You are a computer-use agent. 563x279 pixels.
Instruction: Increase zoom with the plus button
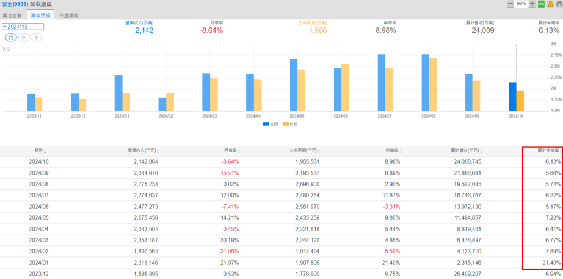point(532,4)
